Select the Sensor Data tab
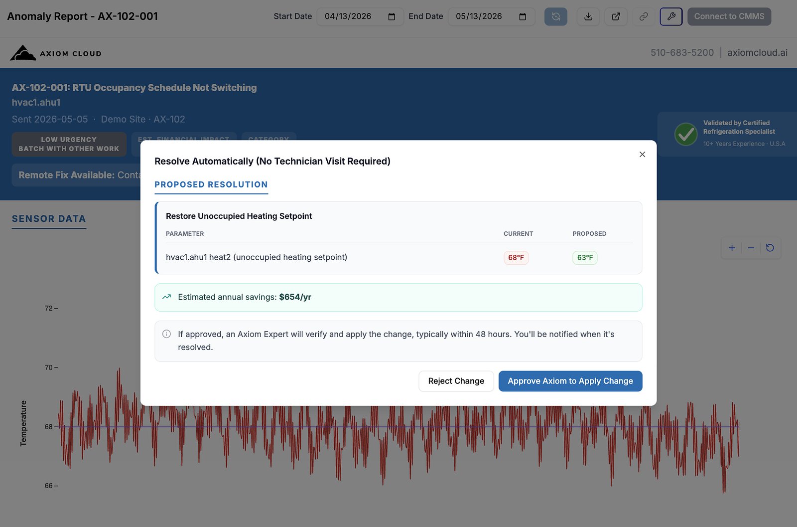Image resolution: width=797 pixels, height=527 pixels. point(49,219)
